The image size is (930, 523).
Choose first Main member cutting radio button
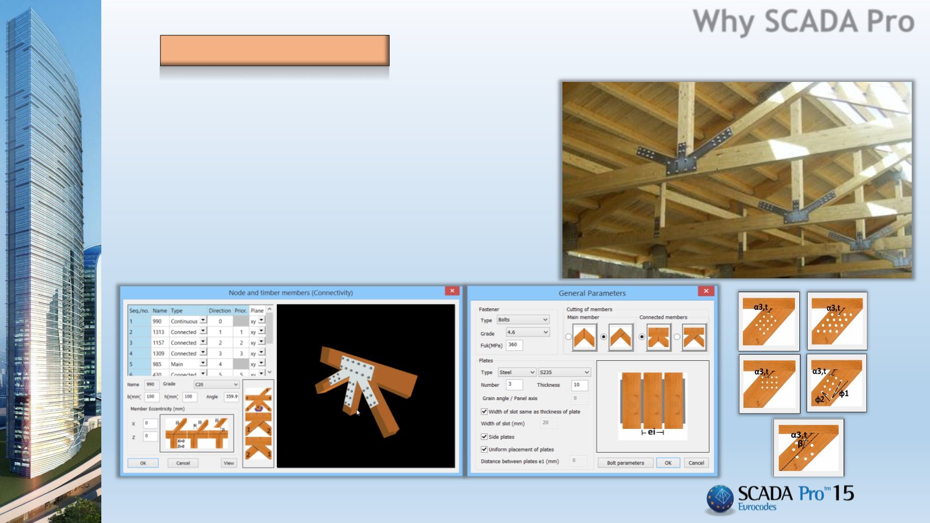[569, 336]
